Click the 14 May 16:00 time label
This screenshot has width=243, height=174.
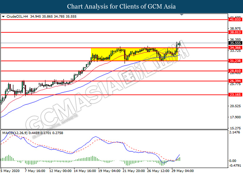pyautogui.click(x=85, y=171)
